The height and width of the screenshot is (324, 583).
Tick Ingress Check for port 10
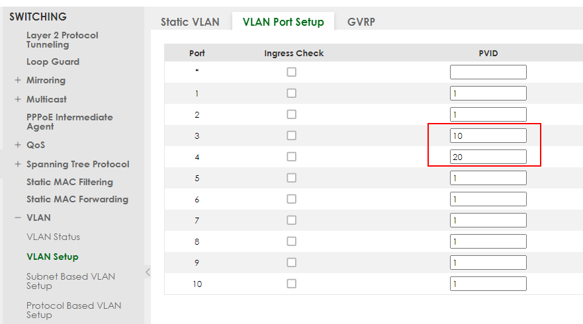(x=291, y=284)
